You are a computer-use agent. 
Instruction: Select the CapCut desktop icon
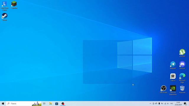[x=173, y=77]
